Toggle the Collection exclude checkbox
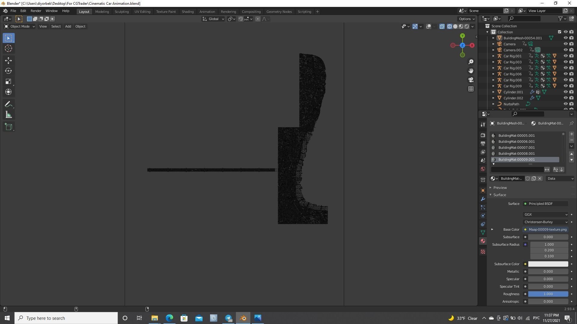Viewport: 577px width, 324px height. click(559, 32)
